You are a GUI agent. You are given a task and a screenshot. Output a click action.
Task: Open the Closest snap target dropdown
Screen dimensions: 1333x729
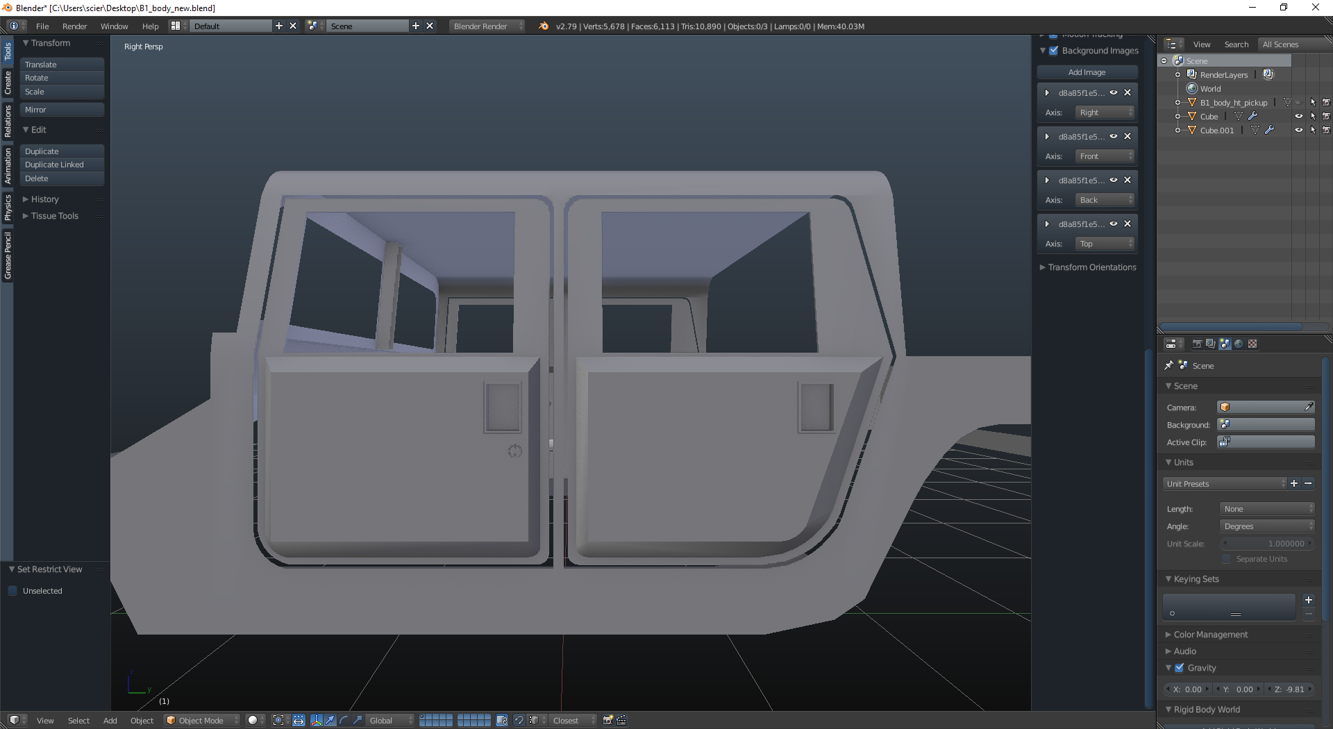[573, 720]
